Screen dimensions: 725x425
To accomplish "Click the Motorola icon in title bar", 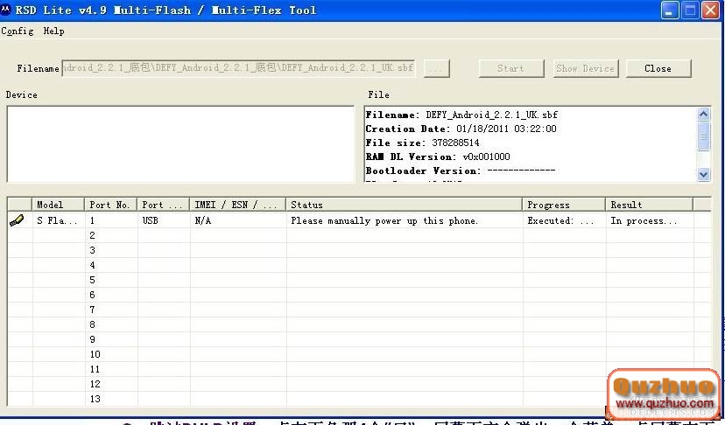I will click(x=8, y=10).
